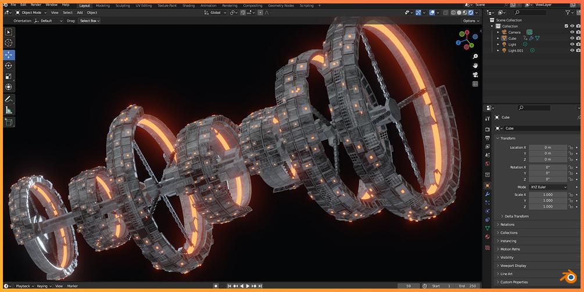Open timeline Playback menu
This screenshot has width=584, height=292.
24,286
